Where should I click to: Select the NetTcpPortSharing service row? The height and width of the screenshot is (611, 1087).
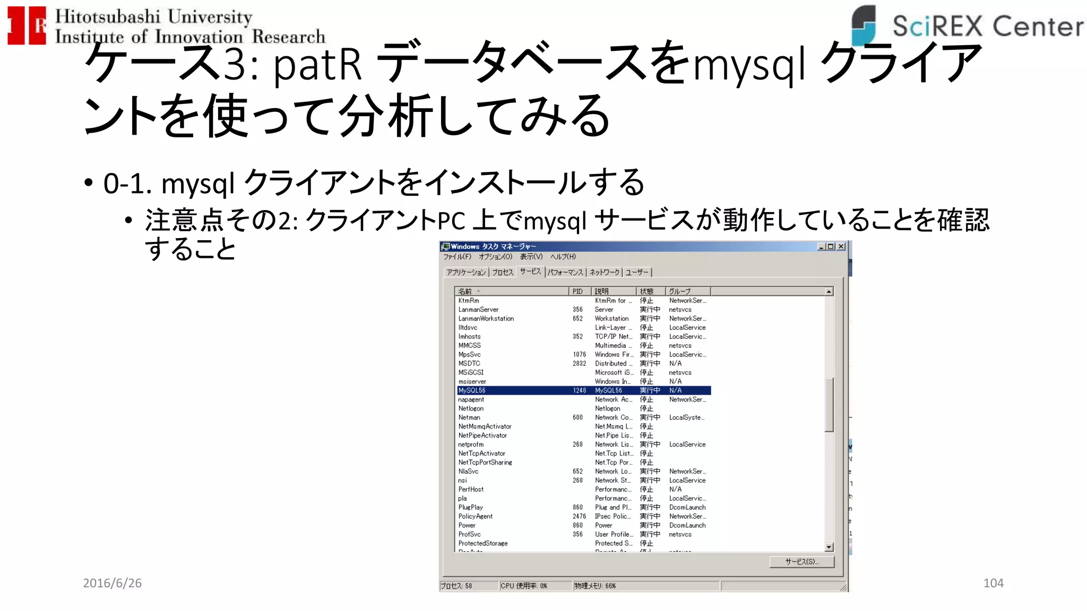coord(584,463)
